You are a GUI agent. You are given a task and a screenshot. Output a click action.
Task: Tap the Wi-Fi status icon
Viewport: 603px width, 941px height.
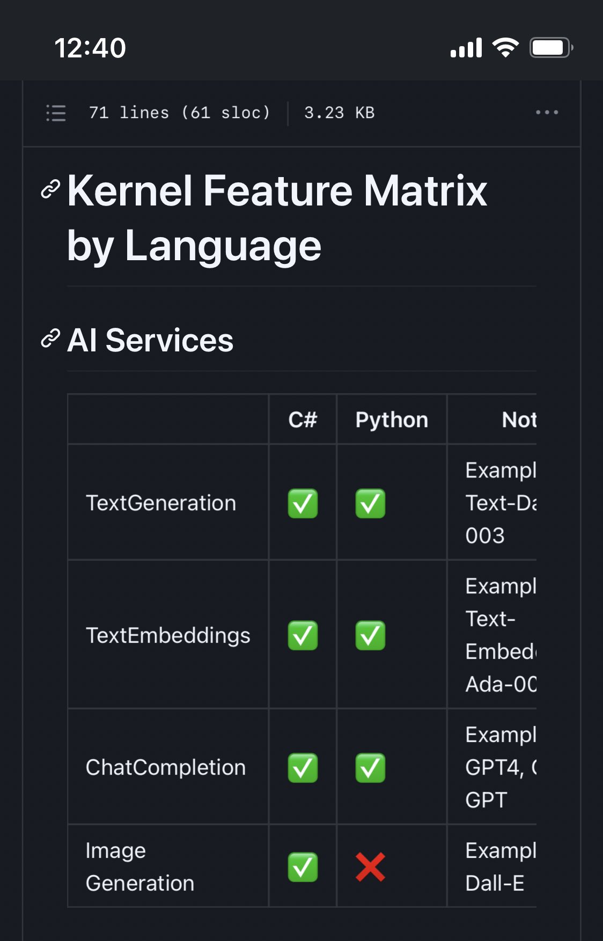tap(505, 48)
